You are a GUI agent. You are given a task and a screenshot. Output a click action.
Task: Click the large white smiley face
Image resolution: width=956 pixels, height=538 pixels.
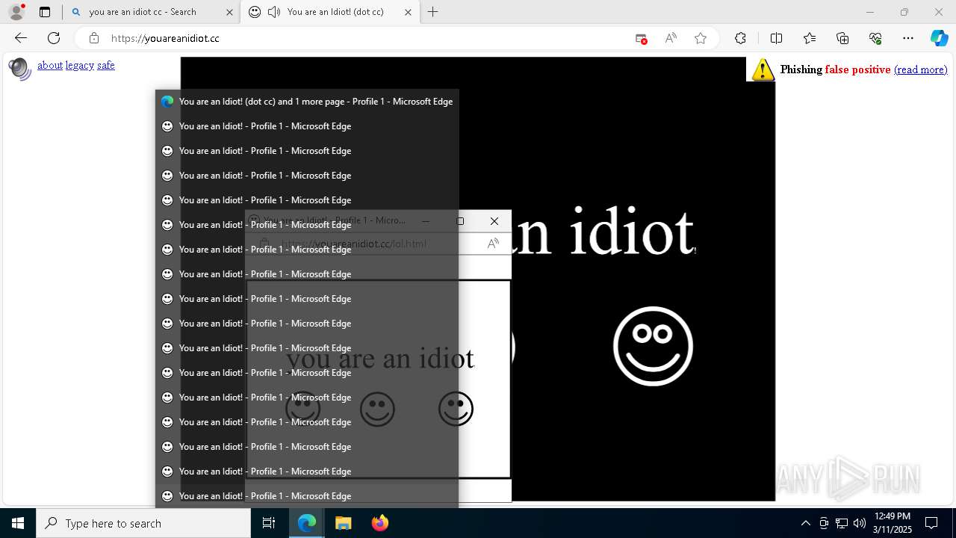[653, 346]
